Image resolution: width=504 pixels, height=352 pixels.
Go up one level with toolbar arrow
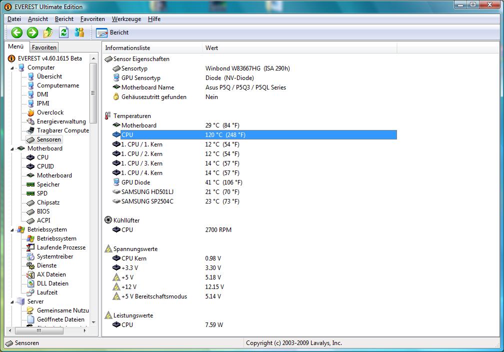(x=48, y=32)
